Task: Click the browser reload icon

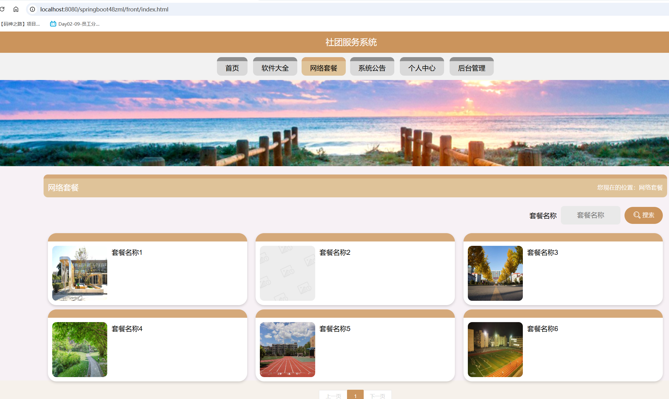Action: pyautogui.click(x=2, y=9)
